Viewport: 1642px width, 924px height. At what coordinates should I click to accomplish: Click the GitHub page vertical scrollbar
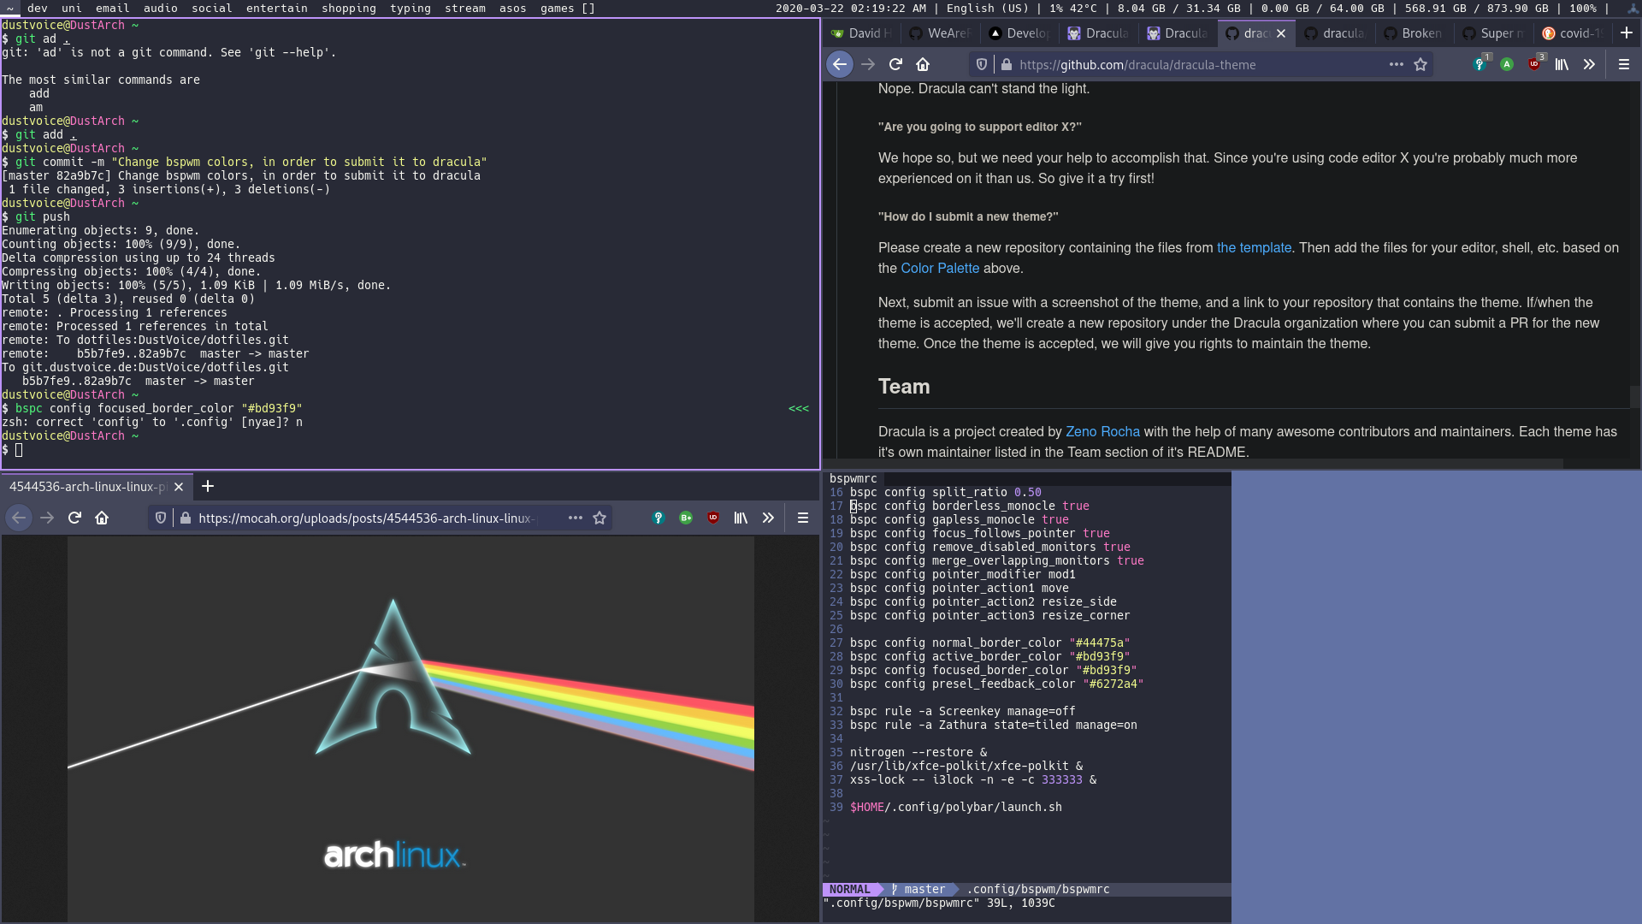(1634, 396)
